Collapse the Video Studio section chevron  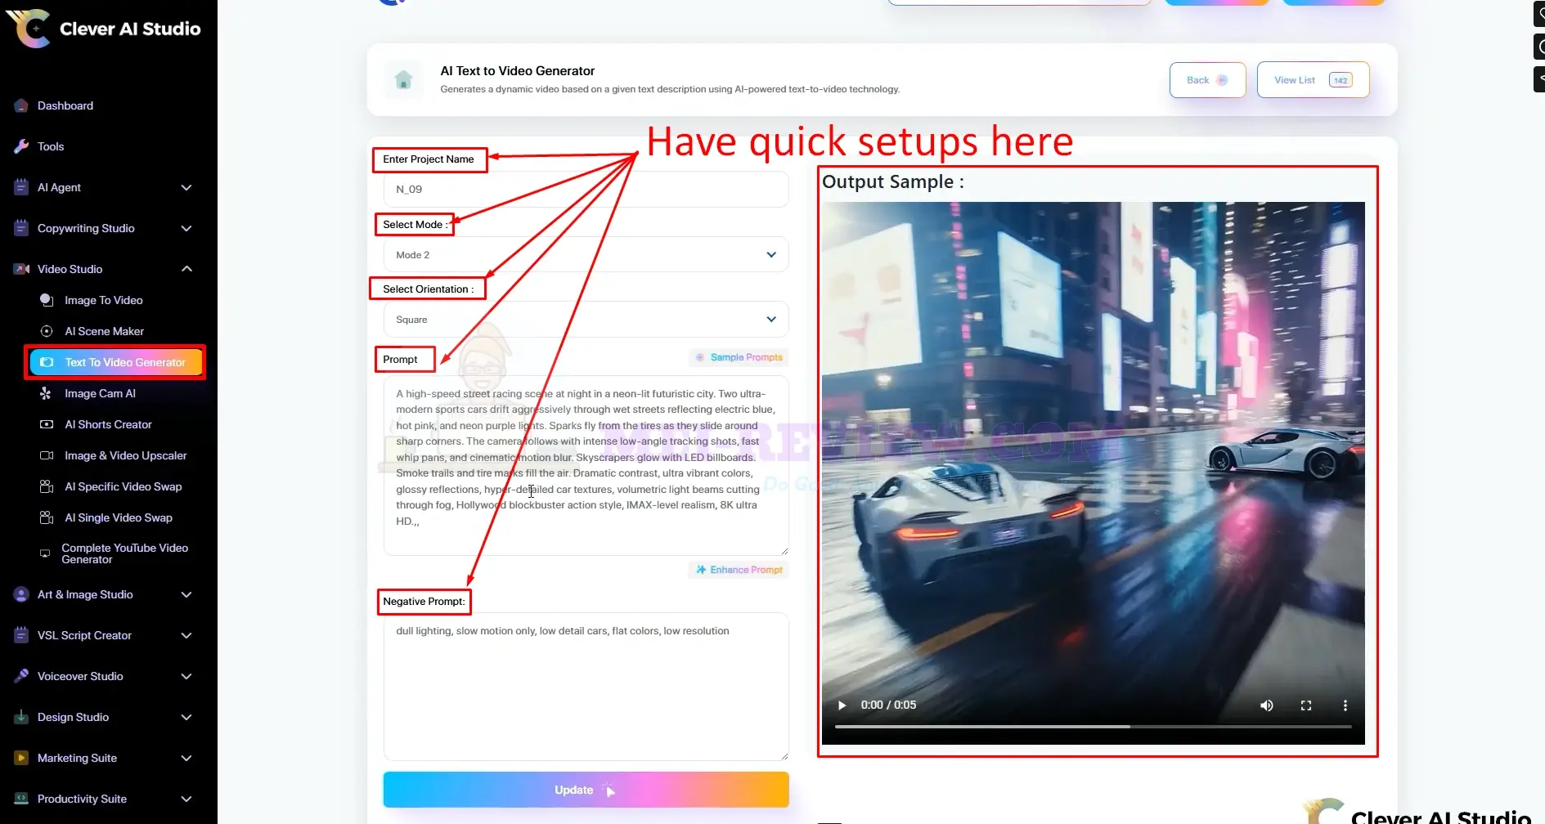(186, 269)
